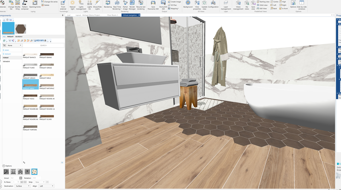Open the Align Left dropdown
The height and width of the screenshot is (190, 341).
46,186
